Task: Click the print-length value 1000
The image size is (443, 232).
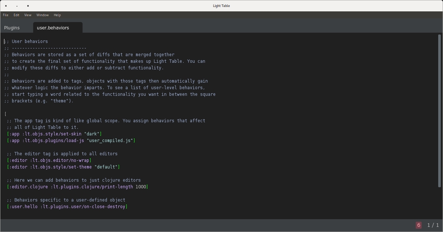Action: coord(140,187)
